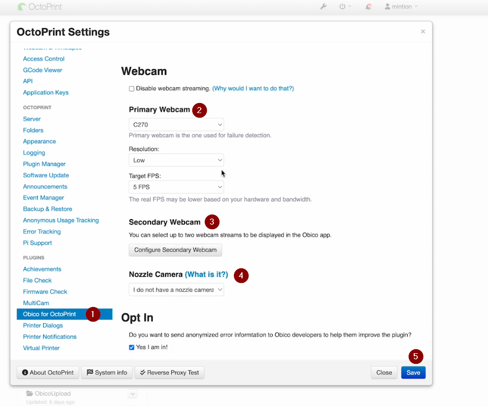Click the 'What is it?' nozzle camera link
The image size is (488, 406).
click(x=206, y=274)
